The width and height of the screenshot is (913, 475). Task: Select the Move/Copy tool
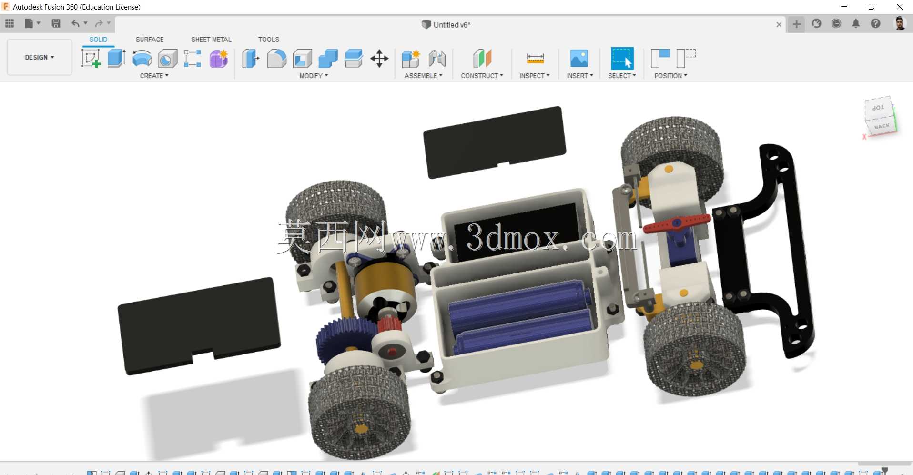click(379, 59)
